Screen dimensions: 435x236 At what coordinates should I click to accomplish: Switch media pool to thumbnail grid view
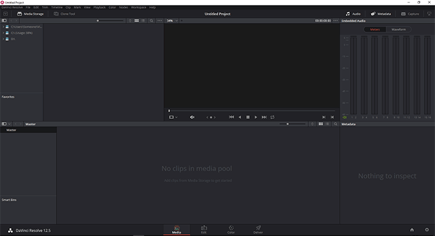tap(321, 124)
